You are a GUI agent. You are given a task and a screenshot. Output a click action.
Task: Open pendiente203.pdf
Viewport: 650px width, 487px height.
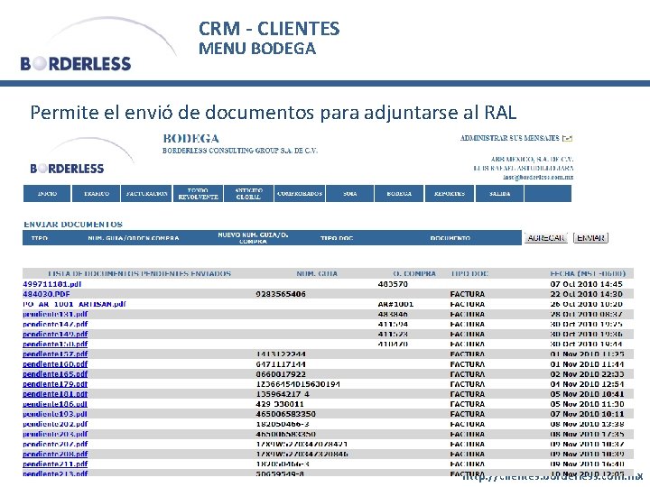pyautogui.click(x=55, y=434)
